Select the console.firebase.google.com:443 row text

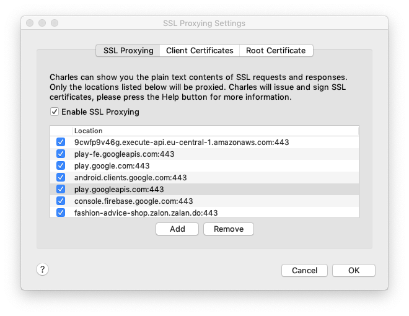(x=134, y=201)
